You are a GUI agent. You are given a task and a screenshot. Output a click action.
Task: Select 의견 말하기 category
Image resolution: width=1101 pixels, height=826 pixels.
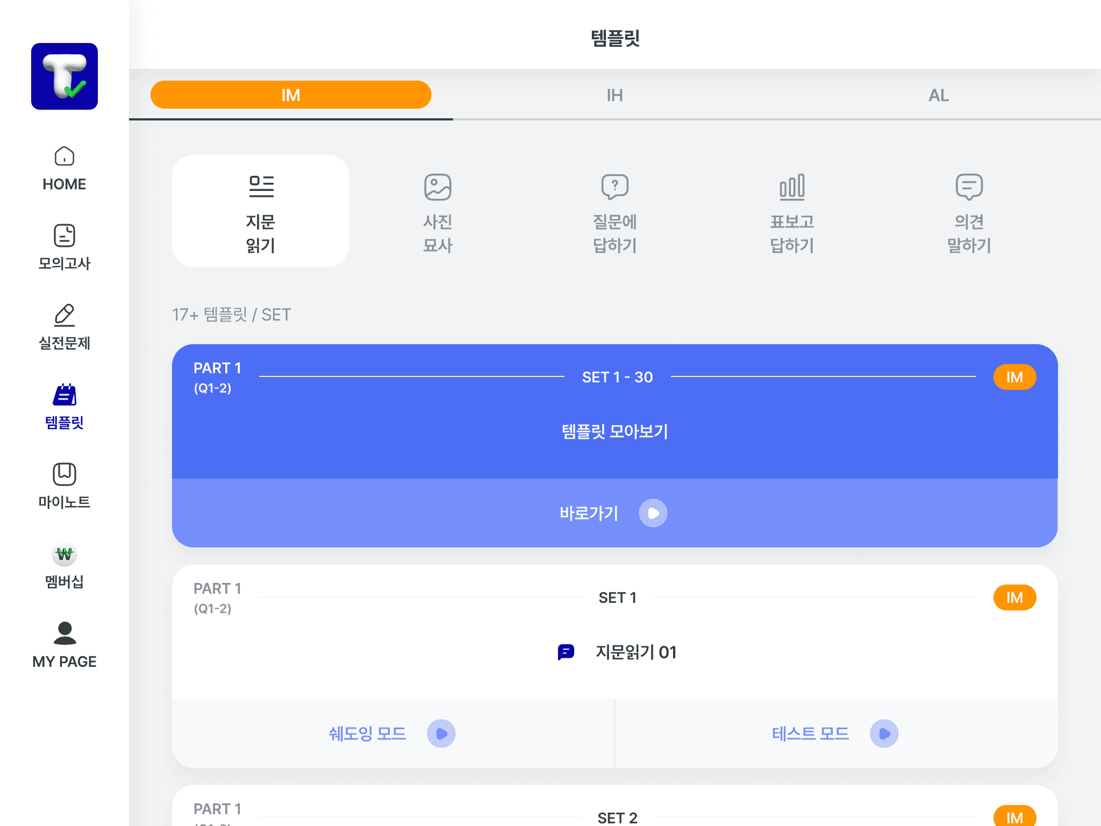(969, 211)
